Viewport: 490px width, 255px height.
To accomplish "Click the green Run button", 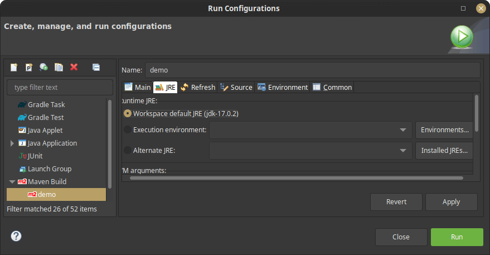I will 457,237.
